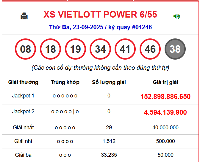Screen dimensions: 200x163
Task: Select lottery ball number 46
Action: pos(150,49)
